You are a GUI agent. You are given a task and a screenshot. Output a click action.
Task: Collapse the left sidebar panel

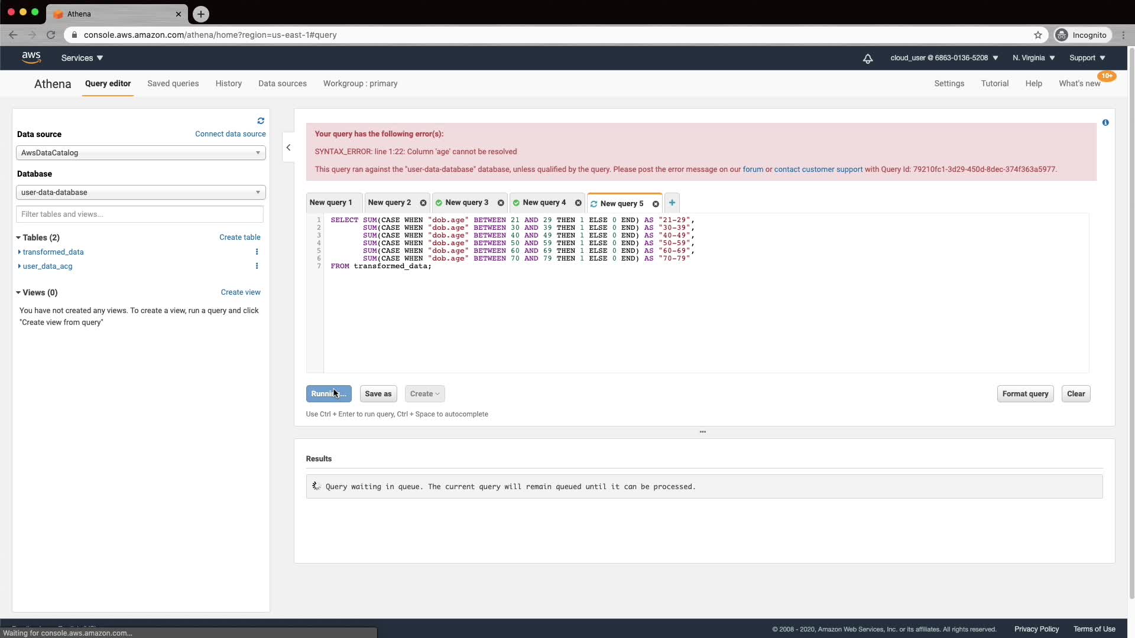pyautogui.click(x=288, y=148)
